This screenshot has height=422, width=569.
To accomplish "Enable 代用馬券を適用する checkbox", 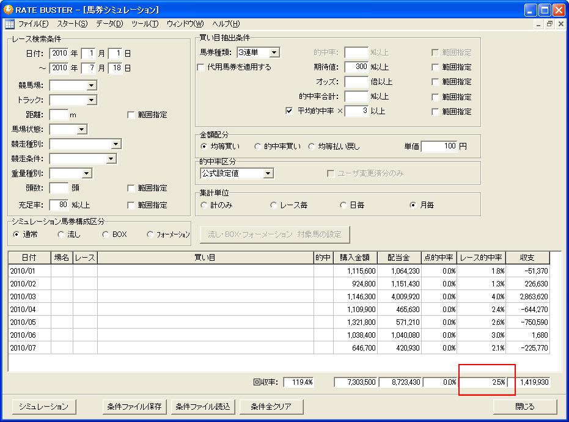I will click(200, 67).
